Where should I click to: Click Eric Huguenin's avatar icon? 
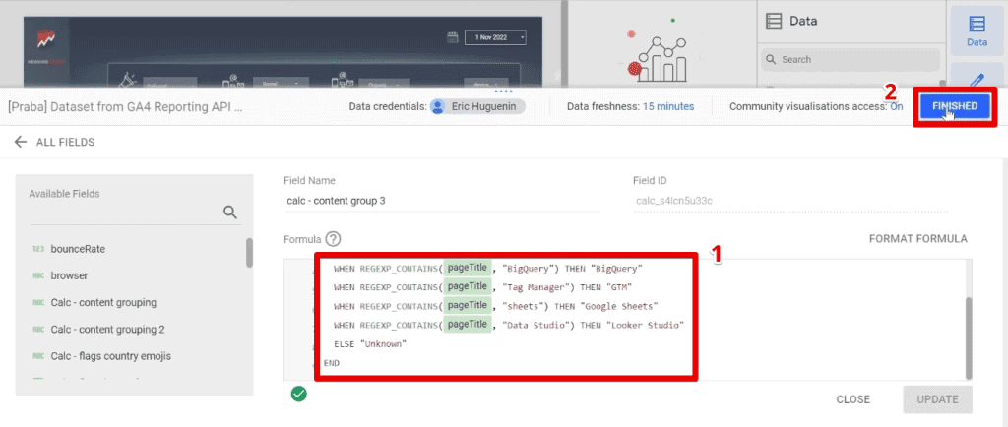coord(438,106)
